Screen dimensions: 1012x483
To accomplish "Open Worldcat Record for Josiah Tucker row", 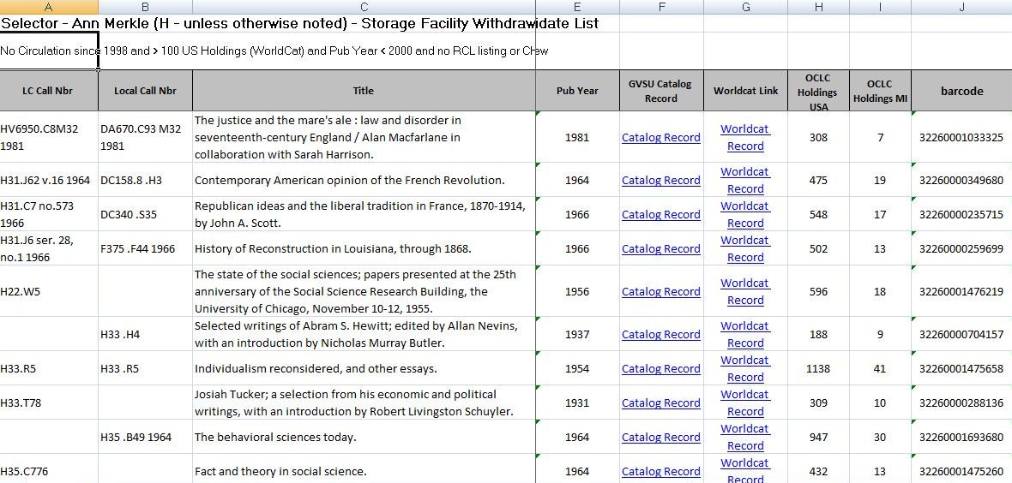I will click(744, 402).
